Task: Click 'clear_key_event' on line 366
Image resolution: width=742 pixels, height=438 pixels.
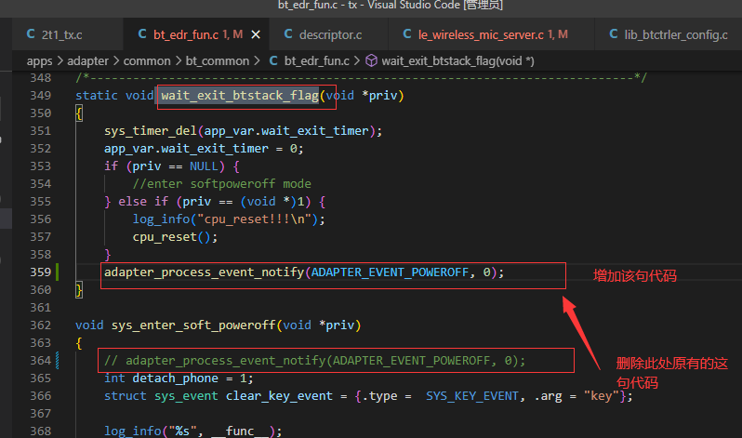Action: [279, 396]
